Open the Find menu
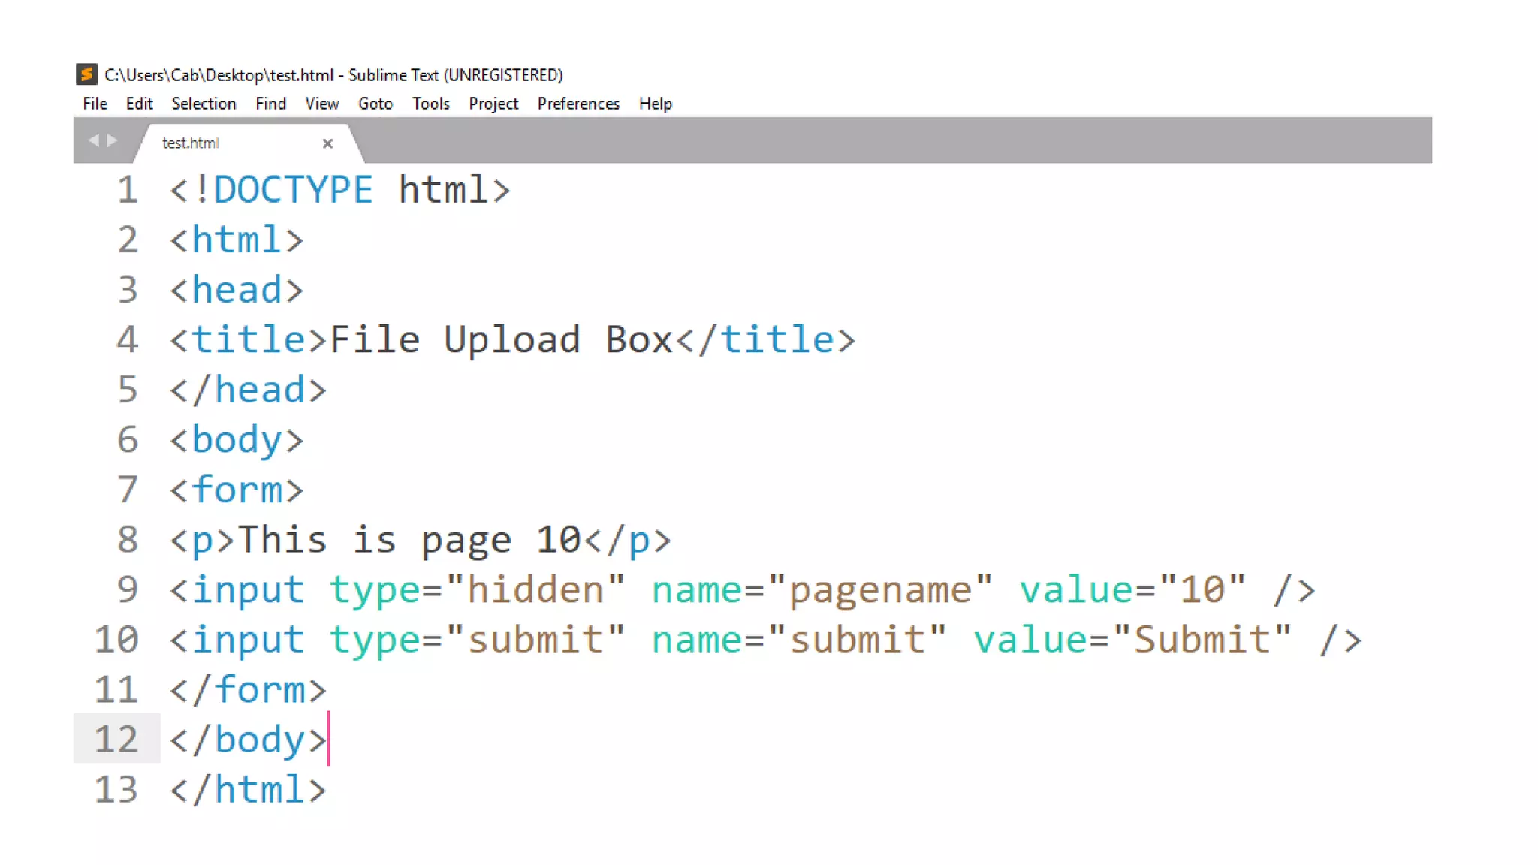Image resolution: width=1538 pixels, height=865 pixels. (x=270, y=104)
